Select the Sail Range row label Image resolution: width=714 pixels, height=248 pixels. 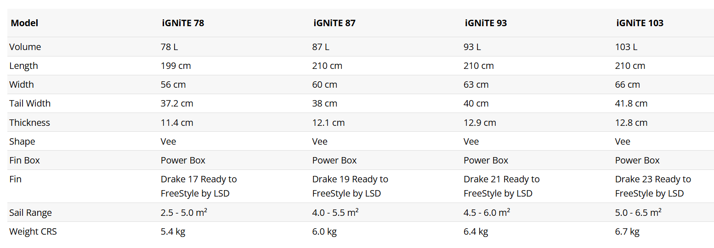click(30, 213)
